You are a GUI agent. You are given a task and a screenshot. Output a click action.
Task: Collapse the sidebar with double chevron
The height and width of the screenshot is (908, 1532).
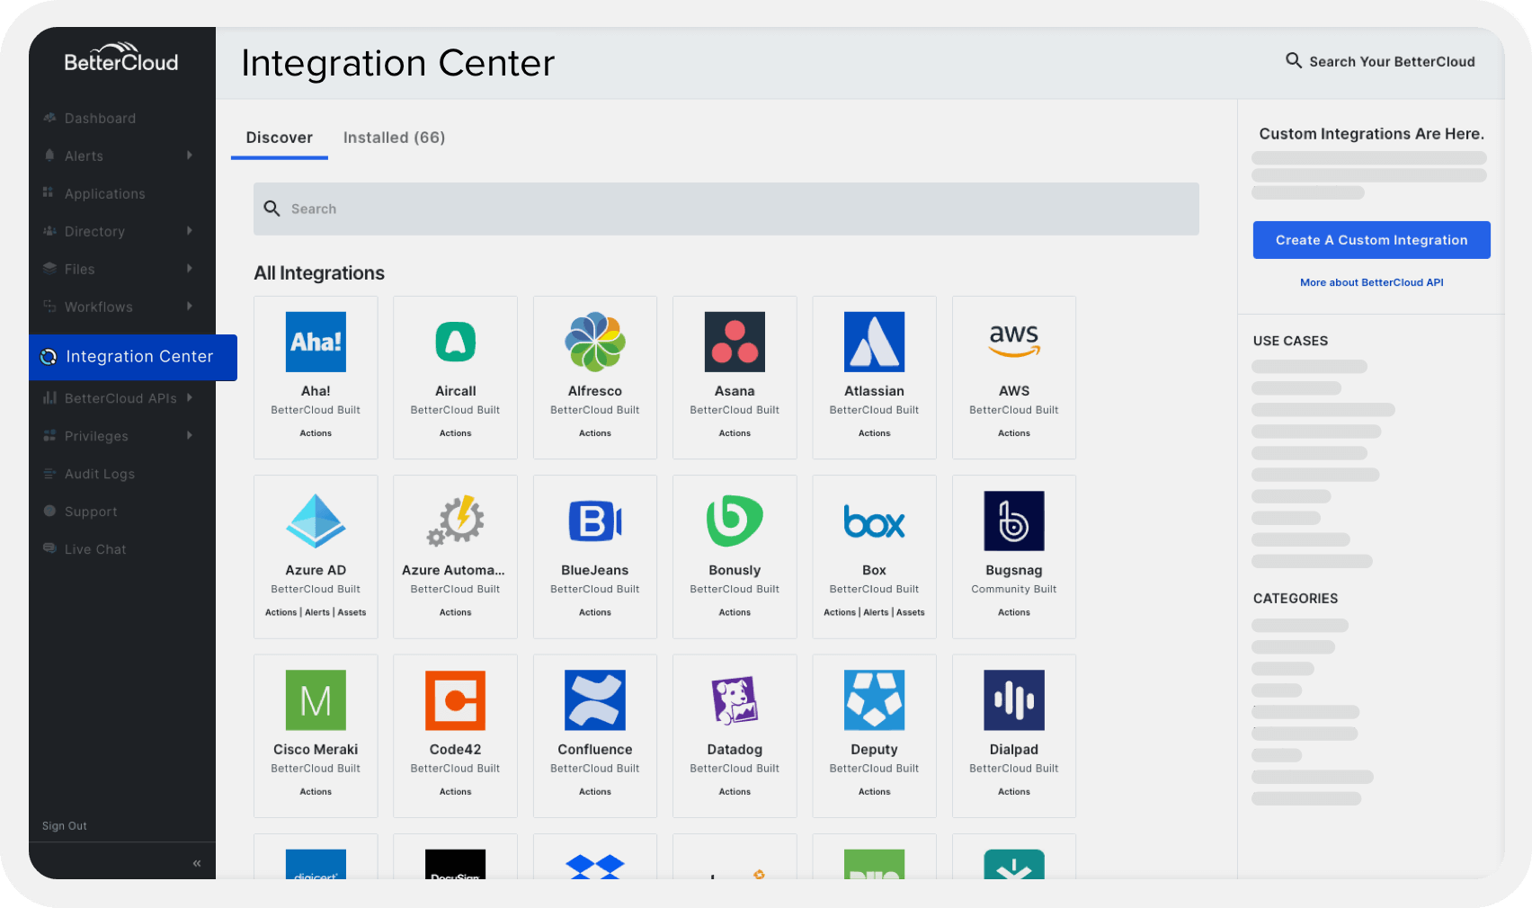point(197,863)
